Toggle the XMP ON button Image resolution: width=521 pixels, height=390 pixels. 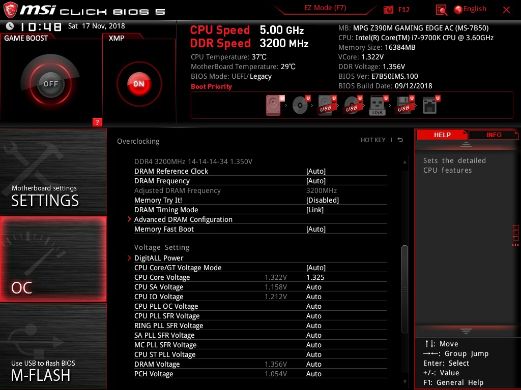click(x=139, y=84)
